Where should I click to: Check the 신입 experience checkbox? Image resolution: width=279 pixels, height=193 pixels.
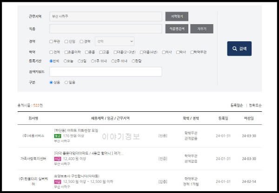click(x=66, y=42)
